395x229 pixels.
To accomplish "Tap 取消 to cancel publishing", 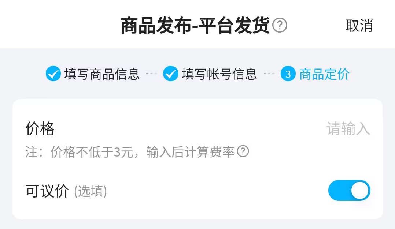I will tap(359, 26).
